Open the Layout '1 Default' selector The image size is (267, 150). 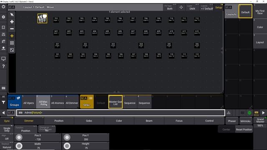207,7
